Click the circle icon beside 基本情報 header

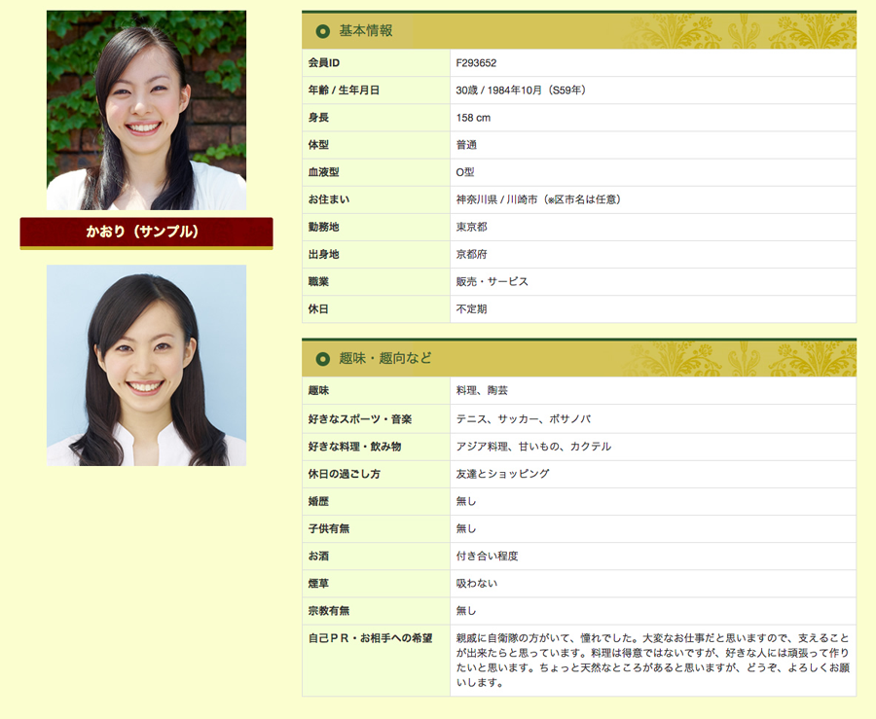click(x=322, y=31)
